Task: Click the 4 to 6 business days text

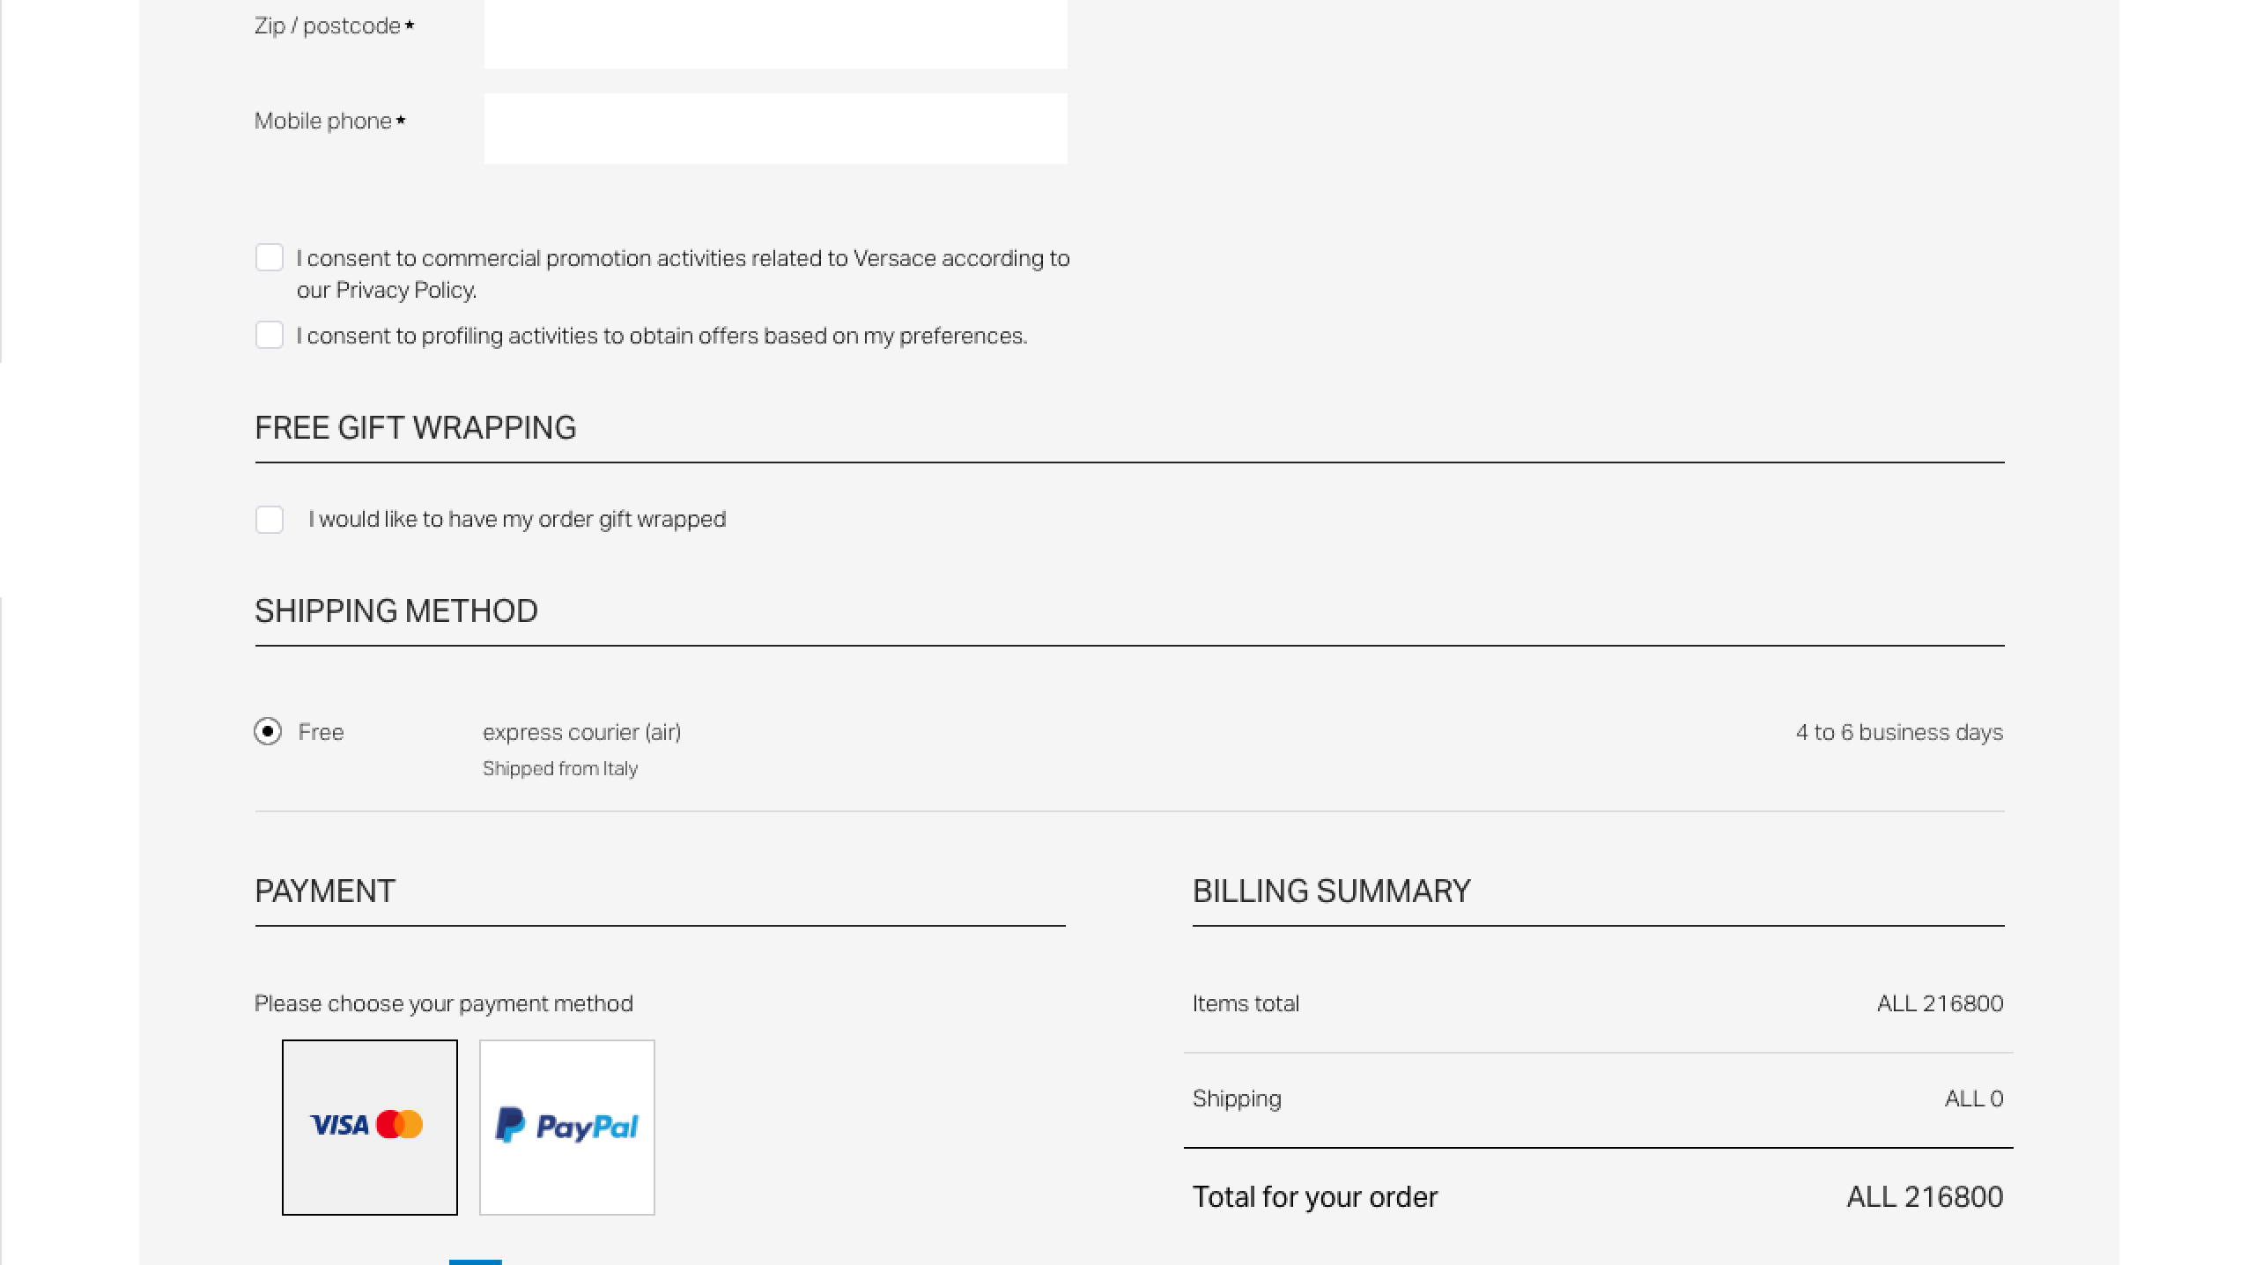Action: point(1900,732)
